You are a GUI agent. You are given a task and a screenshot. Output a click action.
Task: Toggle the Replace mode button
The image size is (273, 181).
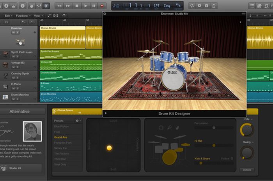[x=199, y=6]
